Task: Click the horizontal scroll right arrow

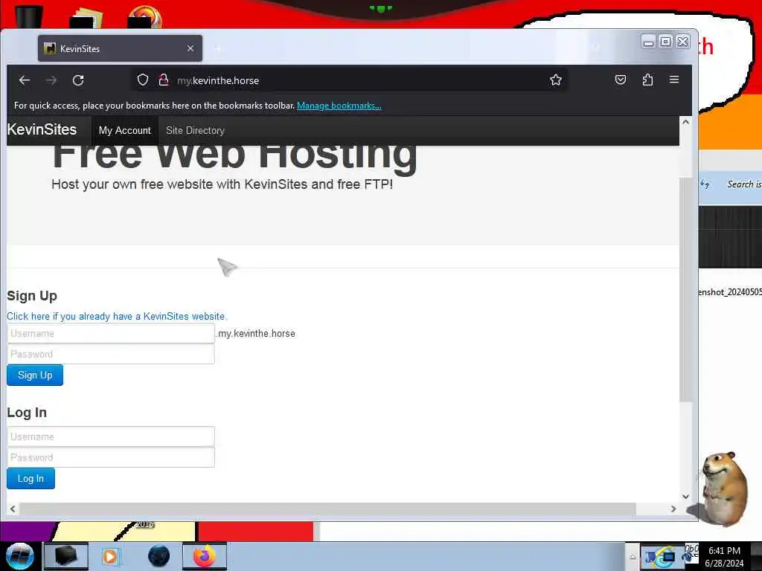Action: click(x=673, y=509)
